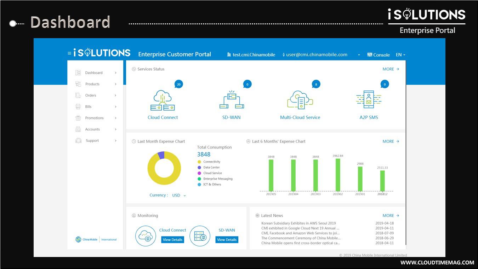Screen dimensions: 478x269
Task: Select Promotions in the sidebar menu
Action: tap(95, 118)
